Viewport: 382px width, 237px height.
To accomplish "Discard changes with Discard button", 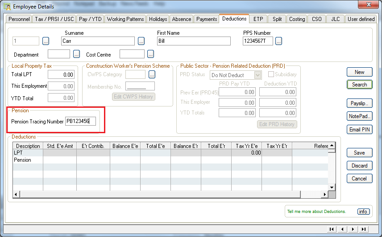I will pos(360,166).
